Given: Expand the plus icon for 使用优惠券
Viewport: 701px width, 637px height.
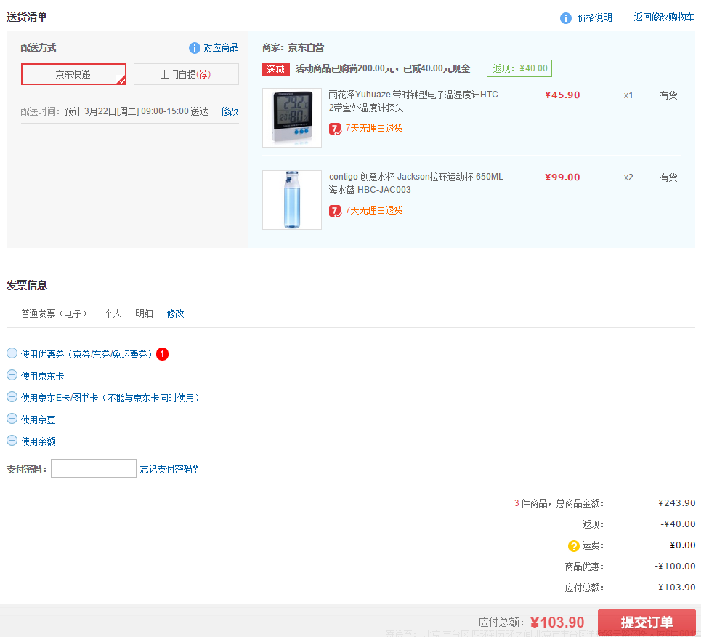Looking at the screenshot, I should pos(12,353).
